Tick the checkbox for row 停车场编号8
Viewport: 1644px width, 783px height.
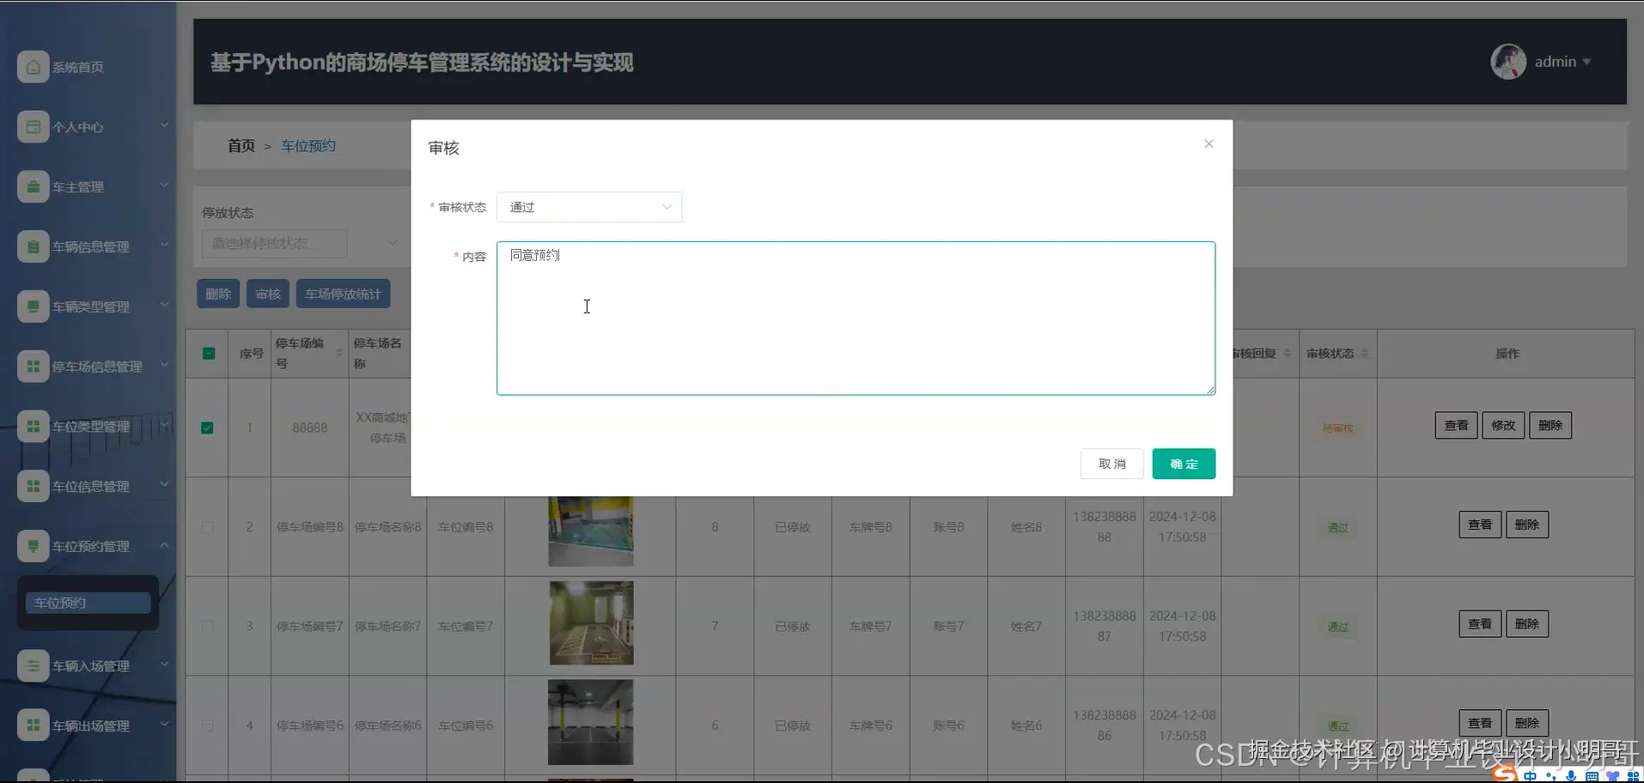pyautogui.click(x=207, y=527)
